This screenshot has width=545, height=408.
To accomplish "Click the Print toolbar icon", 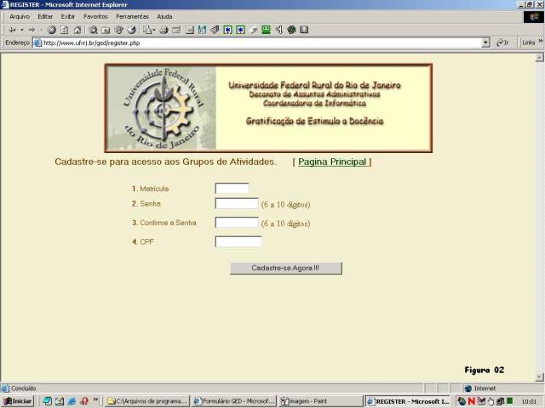I will (x=163, y=30).
